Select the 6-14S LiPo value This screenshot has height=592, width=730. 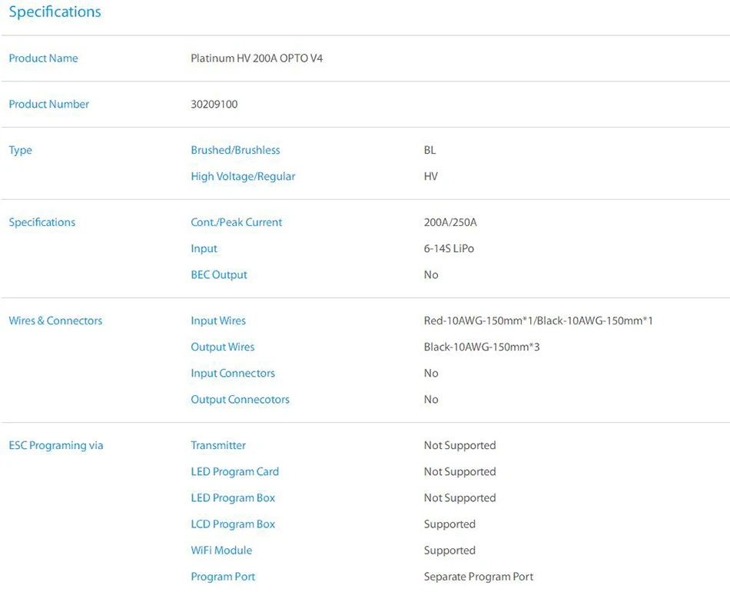click(449, 248)
